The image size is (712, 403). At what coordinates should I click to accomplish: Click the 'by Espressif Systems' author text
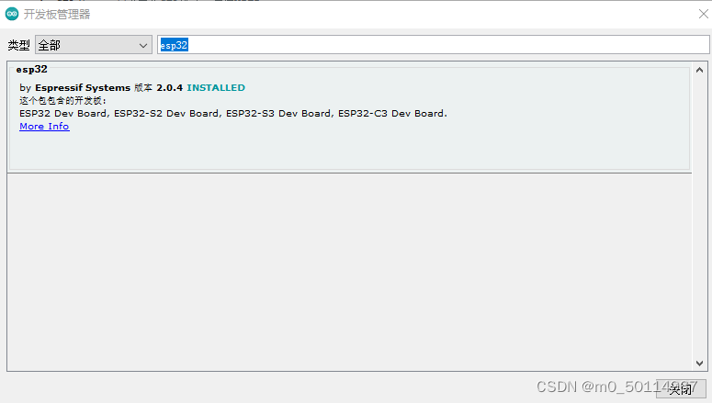(x=75, y=87)
